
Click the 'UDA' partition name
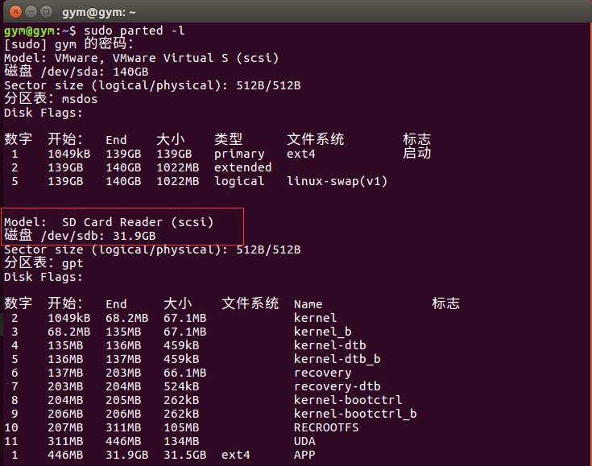pyautogui.click(x=304, y=441)
